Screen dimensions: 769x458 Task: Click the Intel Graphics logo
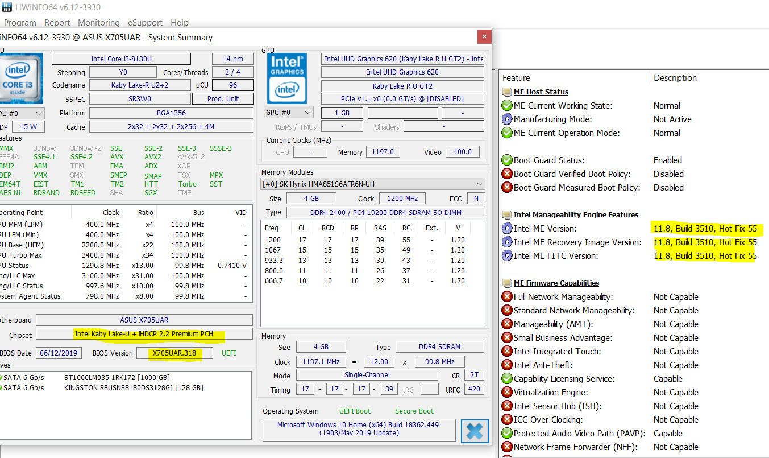(287, 78)
